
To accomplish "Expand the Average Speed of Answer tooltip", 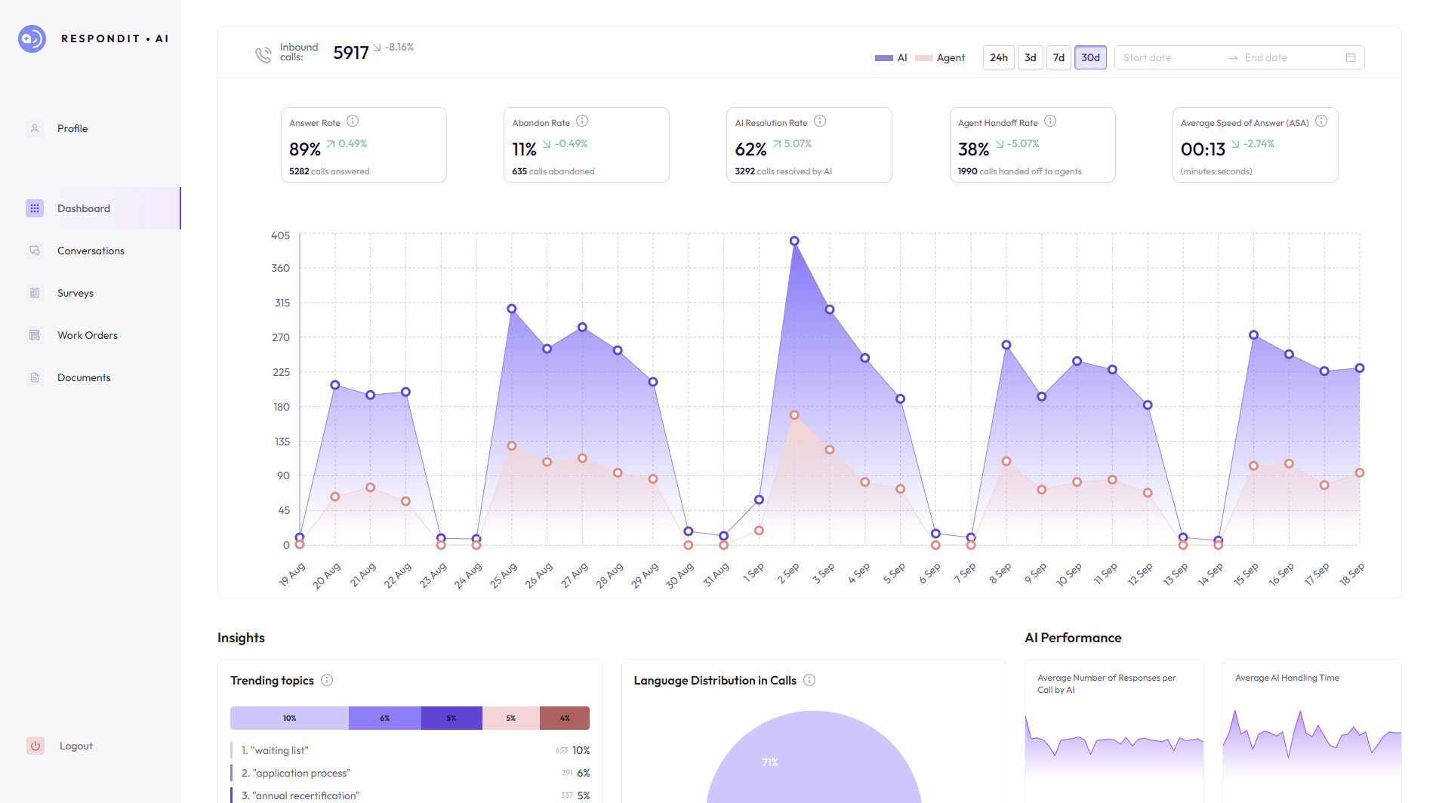I will click(x=1322, y=120).
